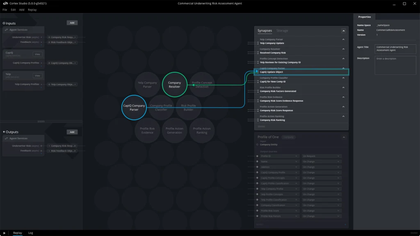This screenshot has width=420, height=236.
Task: Select the Company Profile Classifier node
Action: coord(160,107)
